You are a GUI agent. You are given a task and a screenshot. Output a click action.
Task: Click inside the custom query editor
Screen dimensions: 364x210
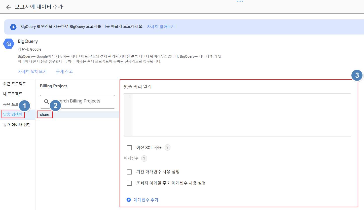tap(241, 115)
